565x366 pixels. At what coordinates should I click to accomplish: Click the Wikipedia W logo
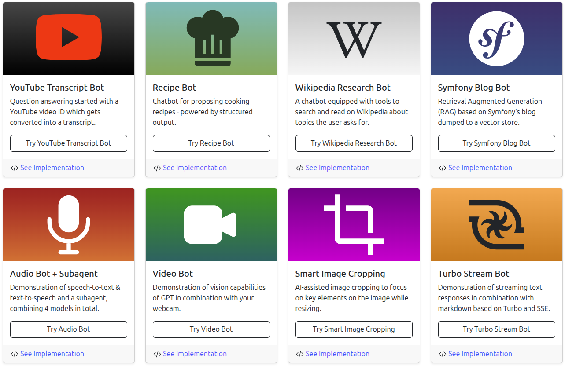point(354,39)
